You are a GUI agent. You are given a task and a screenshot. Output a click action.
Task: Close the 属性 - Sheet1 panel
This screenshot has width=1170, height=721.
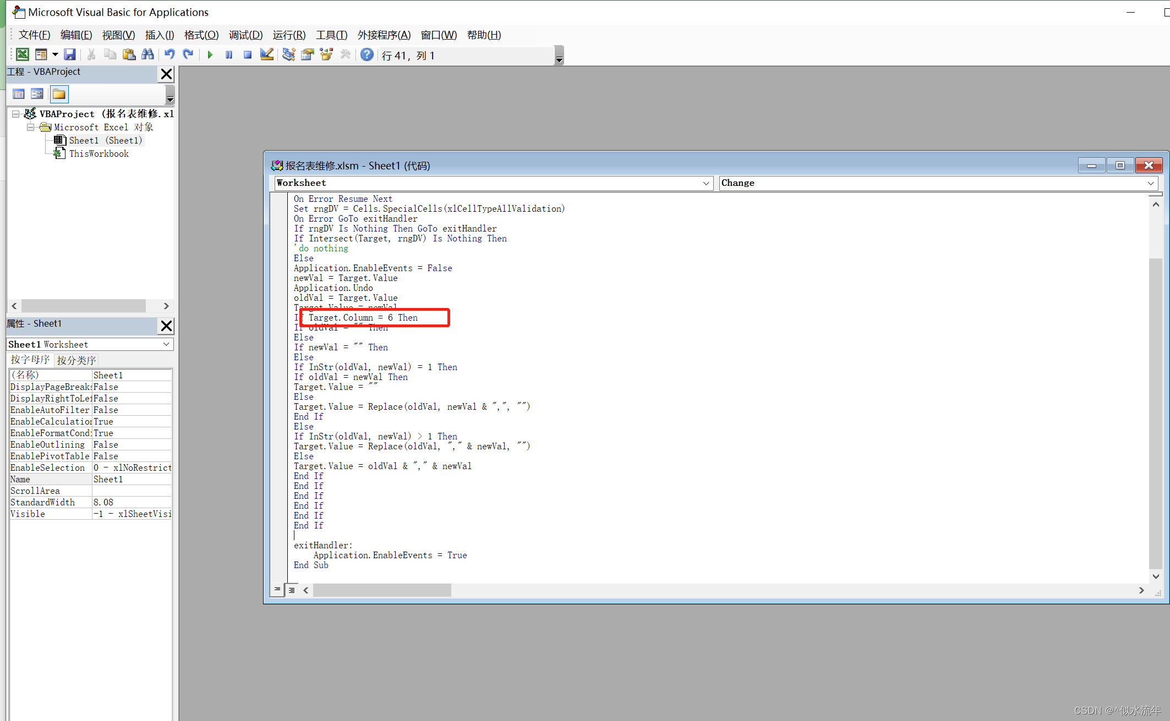pos(166,326)
